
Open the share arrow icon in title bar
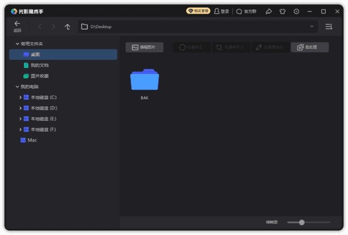(x=268, y=11)
